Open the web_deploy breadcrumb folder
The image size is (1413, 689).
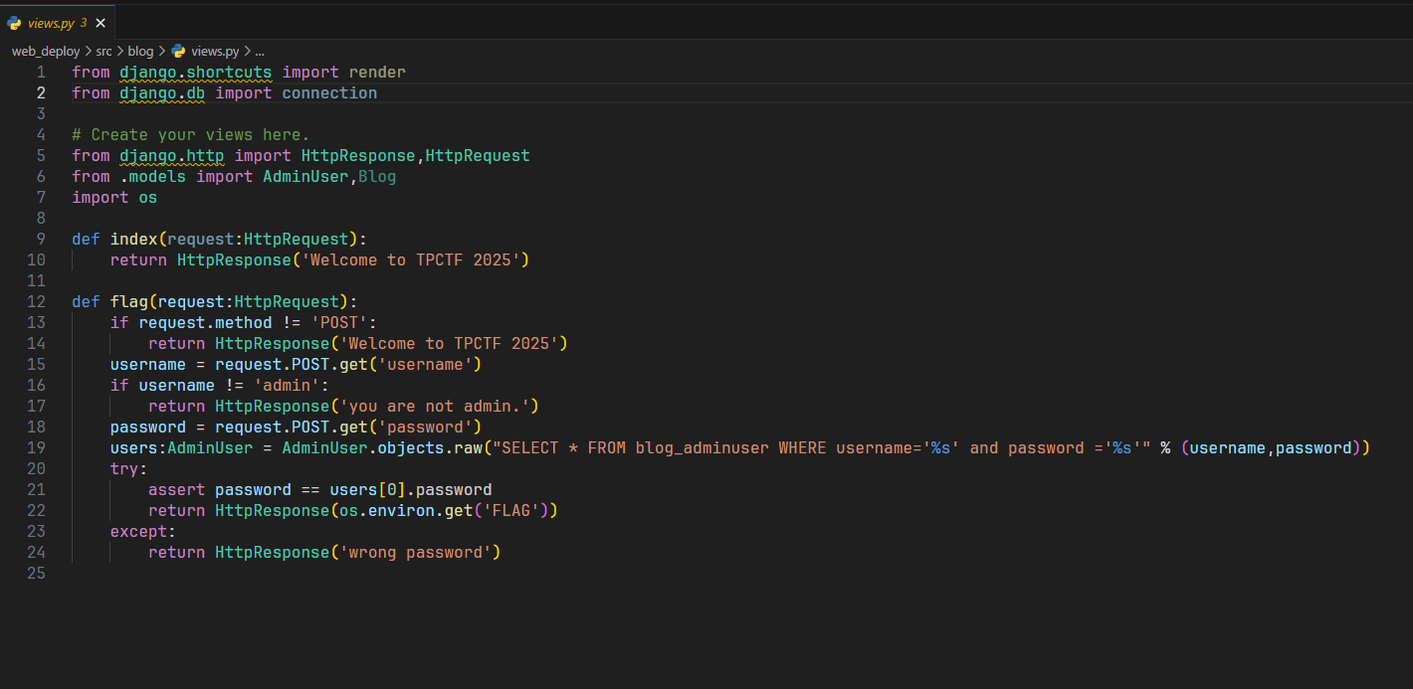46,50
